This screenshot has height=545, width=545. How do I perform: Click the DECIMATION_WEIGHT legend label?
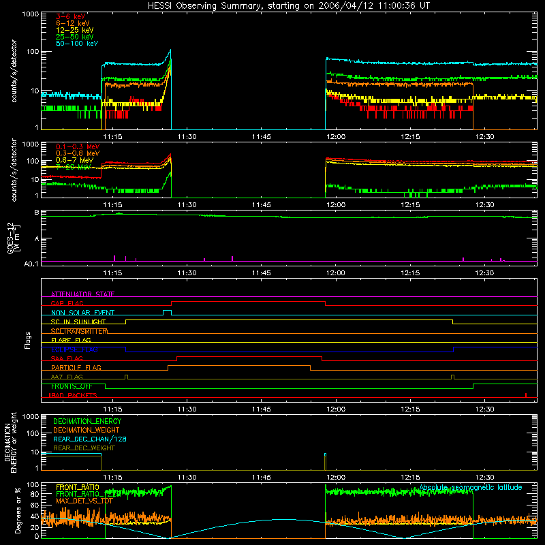pos(87,431)
